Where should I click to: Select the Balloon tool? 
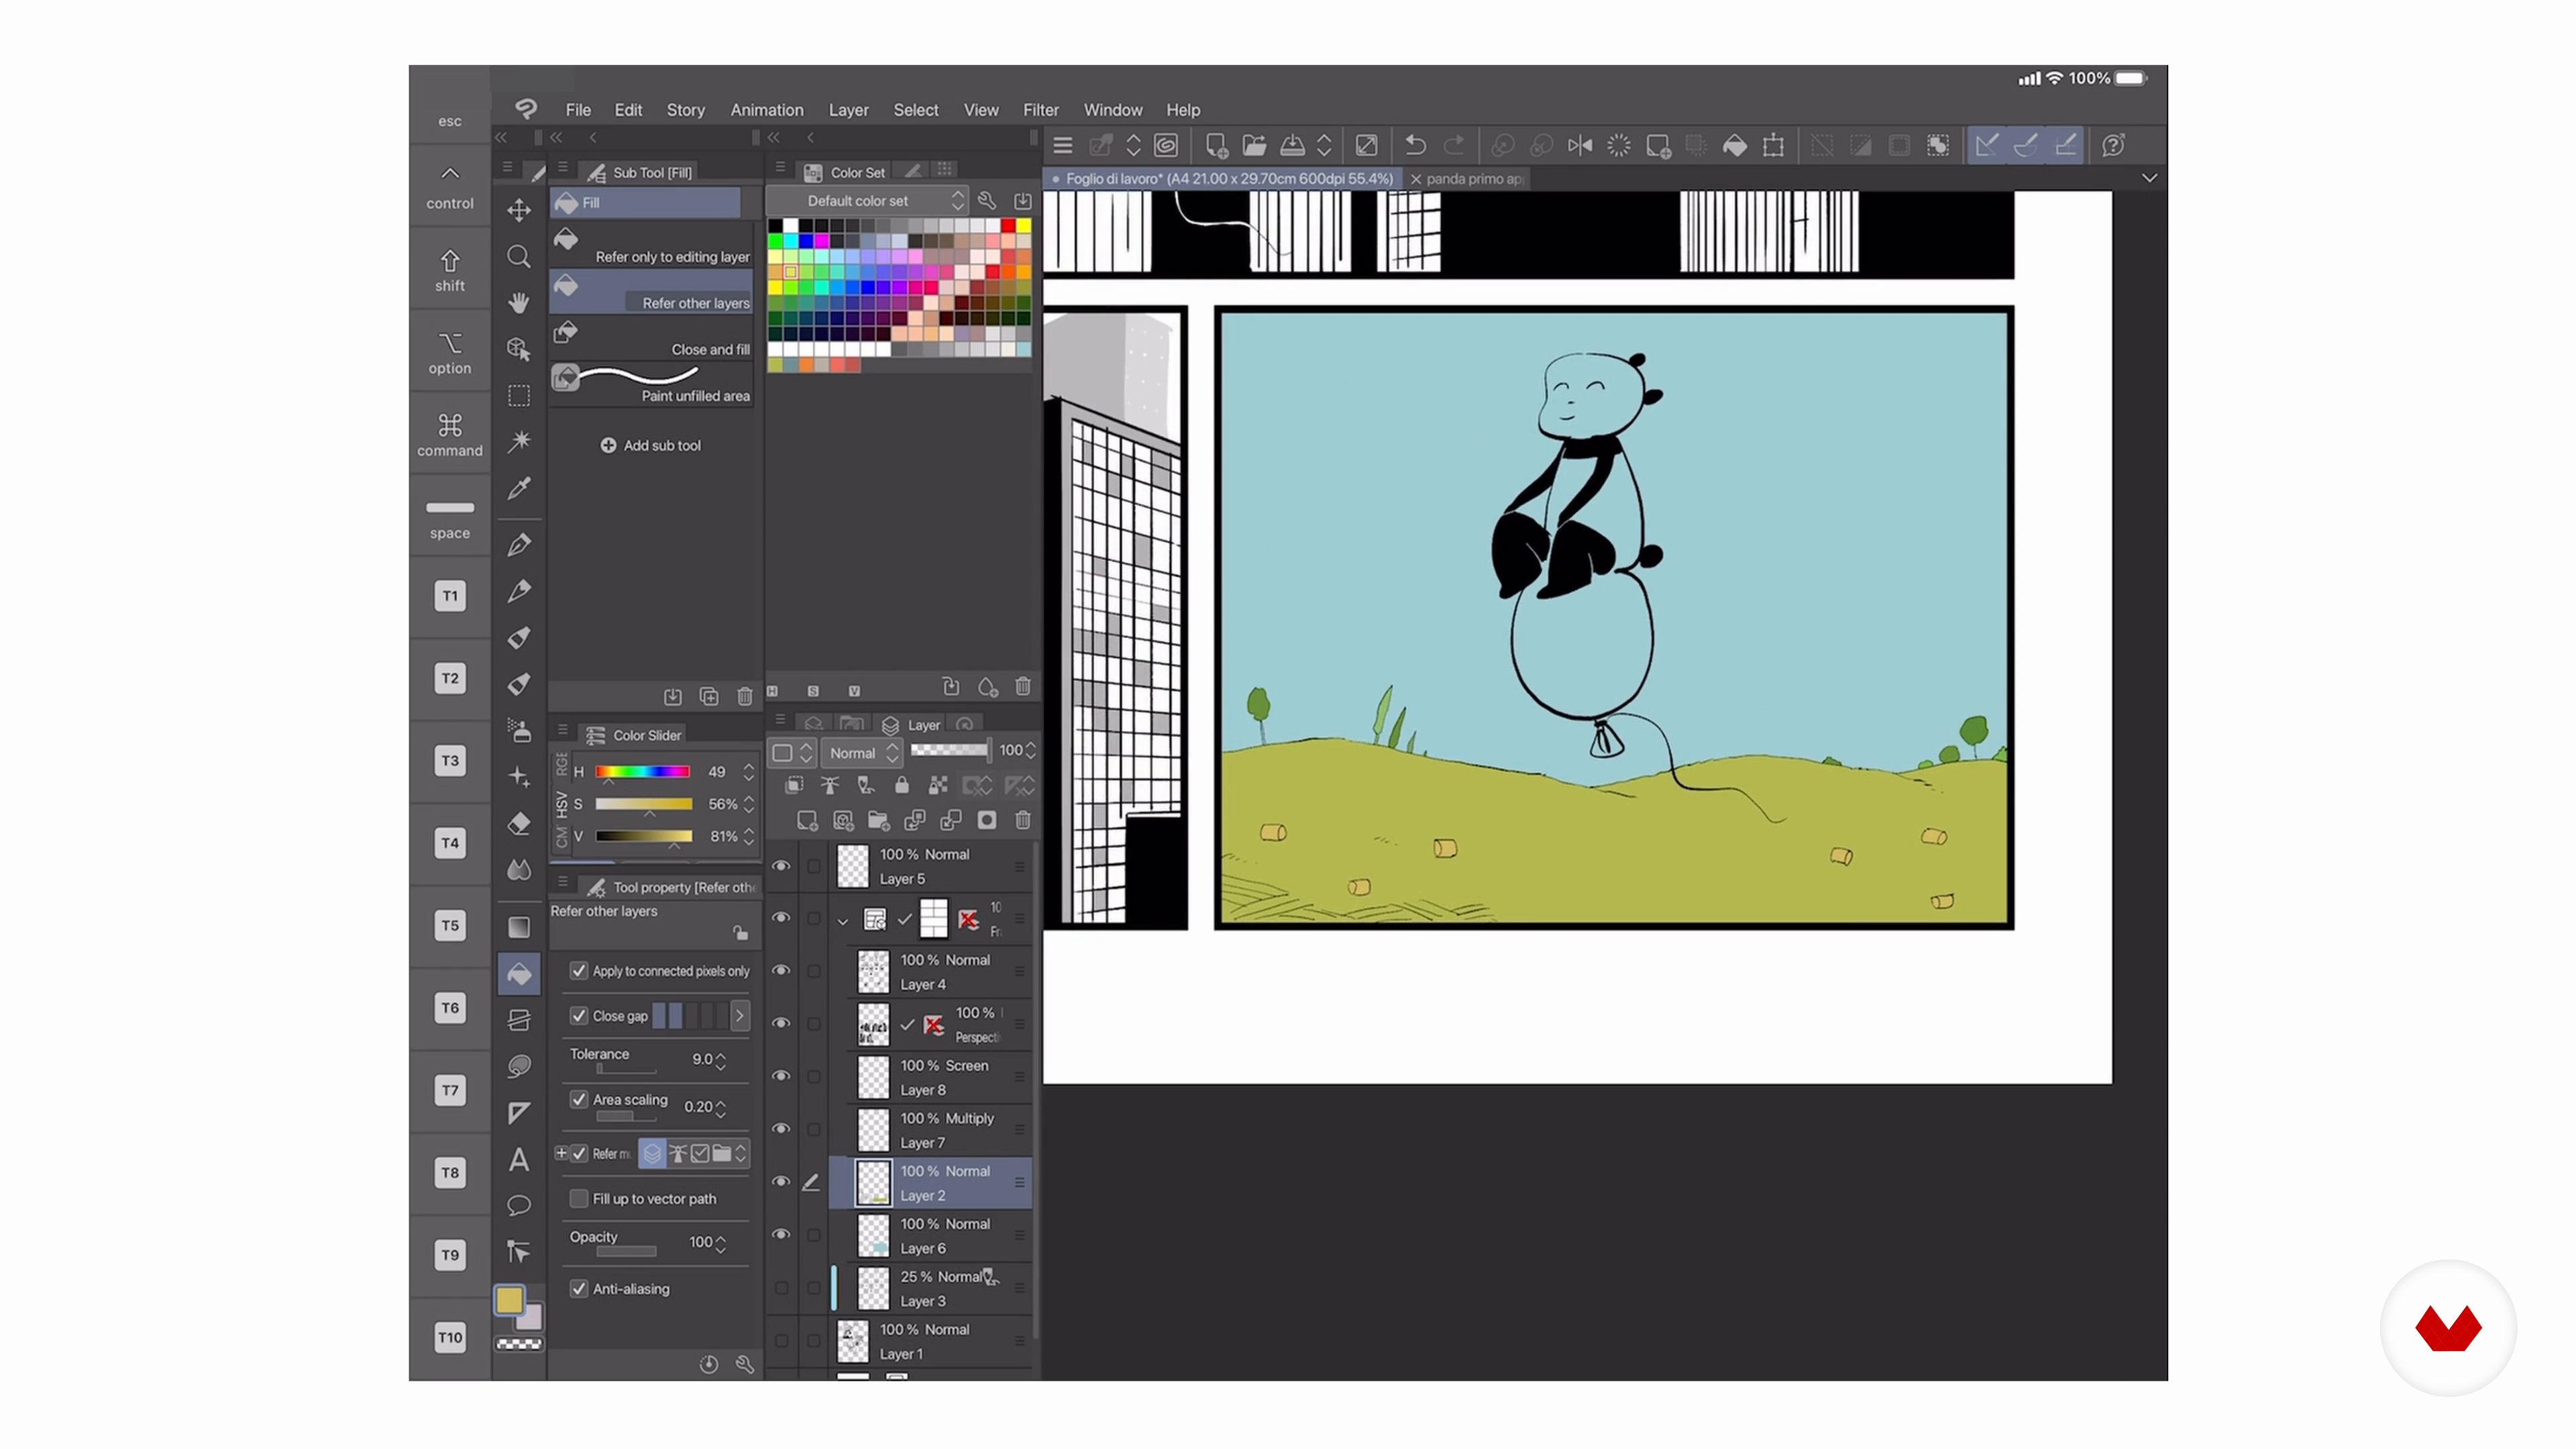518,1205
